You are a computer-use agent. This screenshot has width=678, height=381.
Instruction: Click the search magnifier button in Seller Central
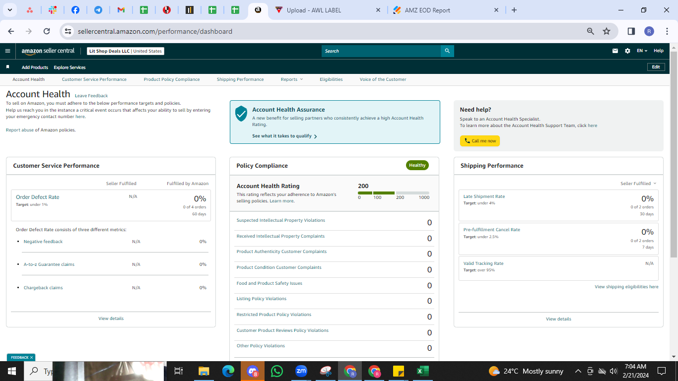pos(447,51)
